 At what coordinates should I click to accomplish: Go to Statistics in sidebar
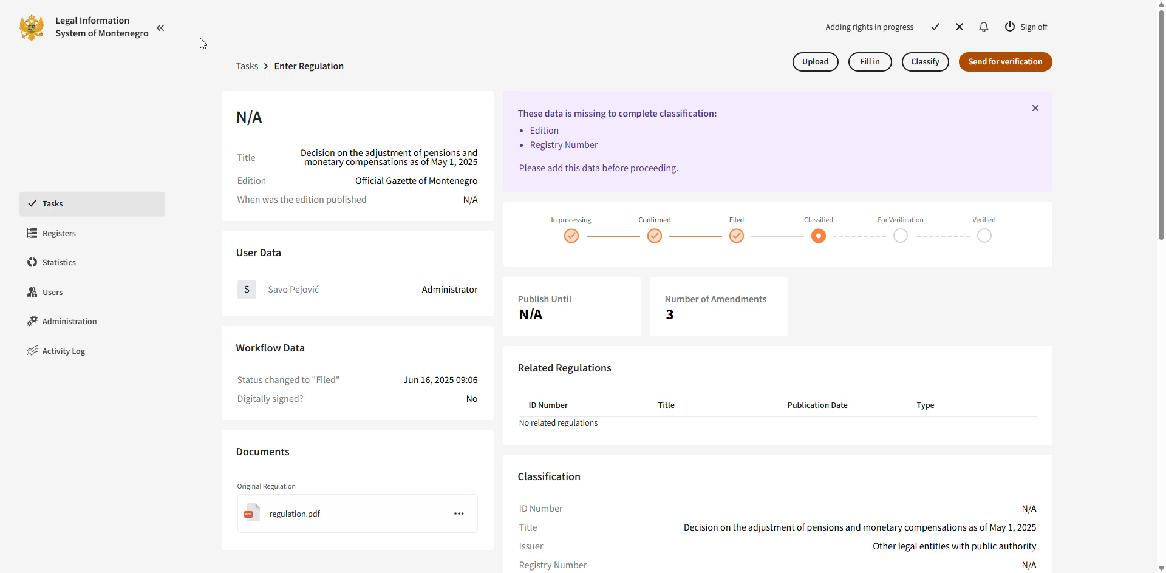click(59, 263)
